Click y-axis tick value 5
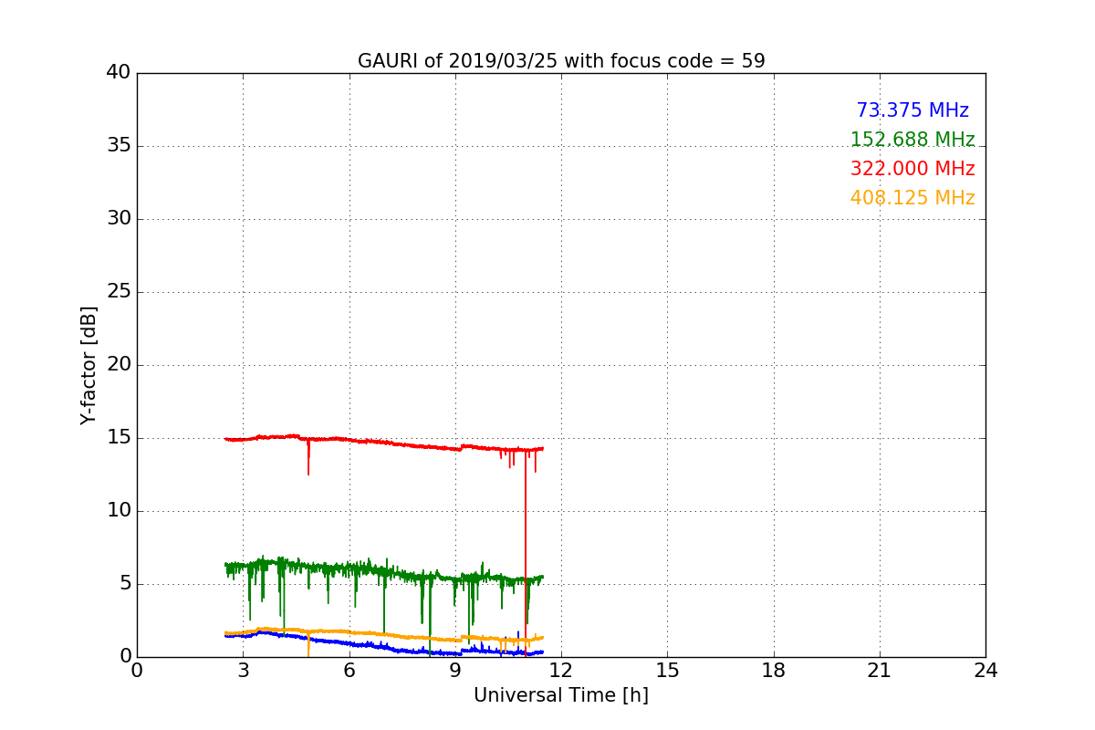The image size is (1095, 730). point(124,584)
